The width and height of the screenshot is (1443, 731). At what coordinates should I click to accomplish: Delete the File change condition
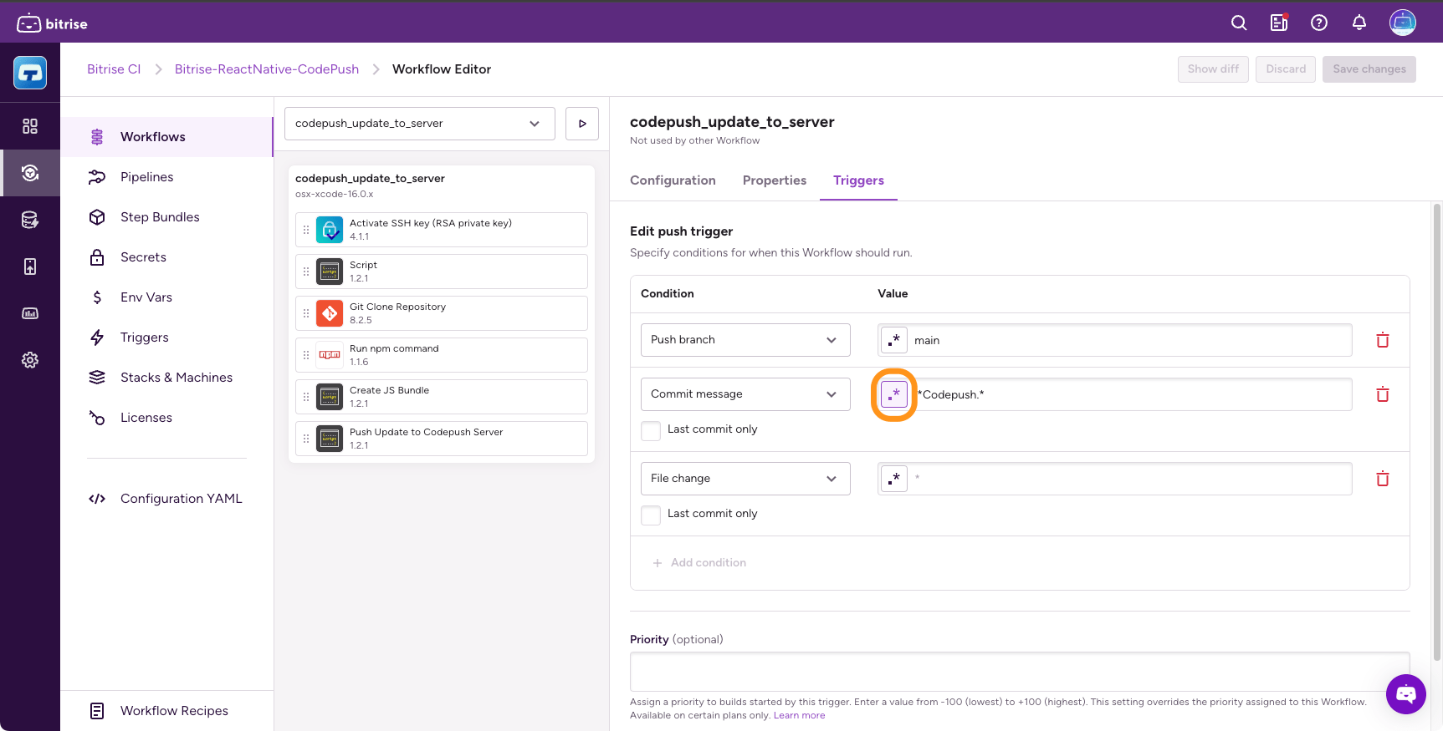[1383, 479]
